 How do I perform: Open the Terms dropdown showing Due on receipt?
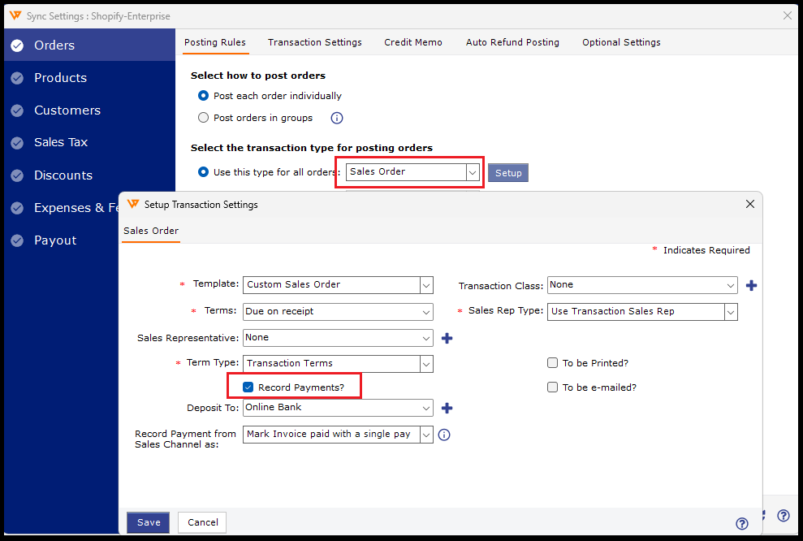[426, 311]
